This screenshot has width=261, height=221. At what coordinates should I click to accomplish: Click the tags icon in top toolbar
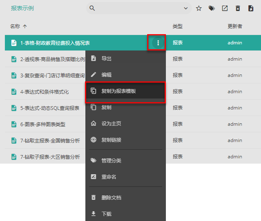212,8
